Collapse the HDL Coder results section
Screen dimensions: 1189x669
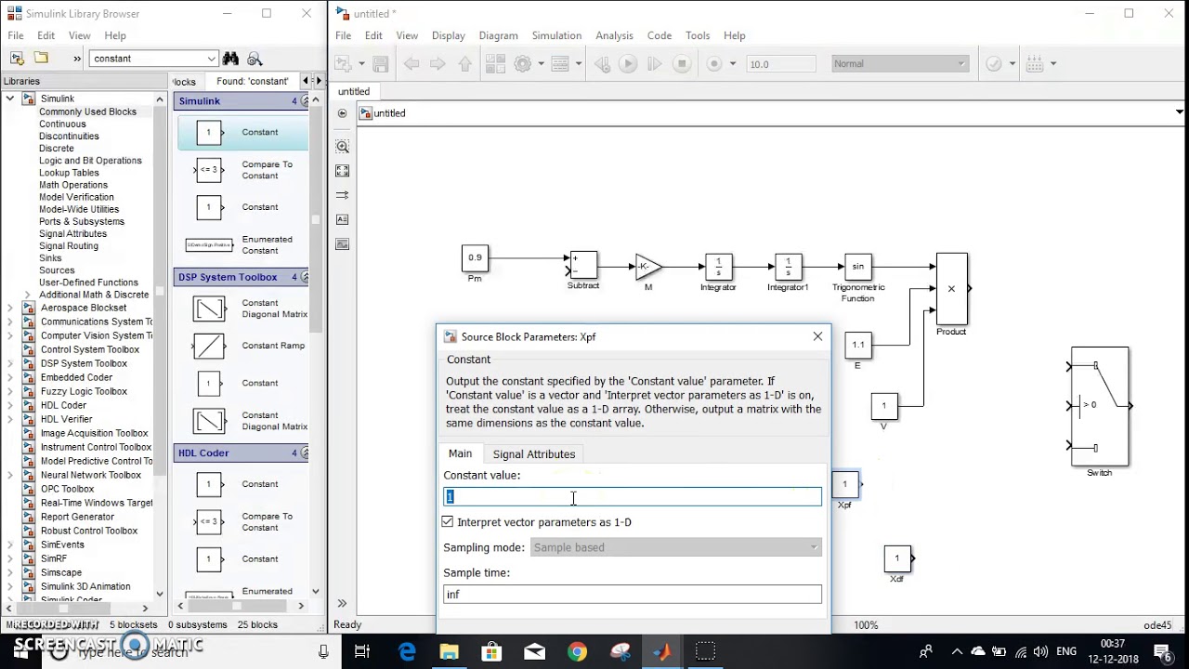pyautogui.click(x=306, y=453)
